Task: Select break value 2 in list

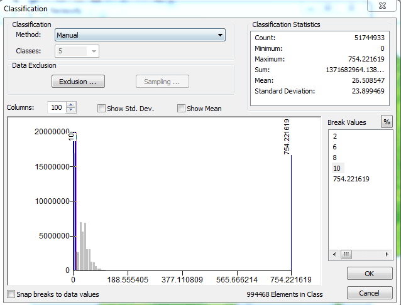Action: (335, 136)
